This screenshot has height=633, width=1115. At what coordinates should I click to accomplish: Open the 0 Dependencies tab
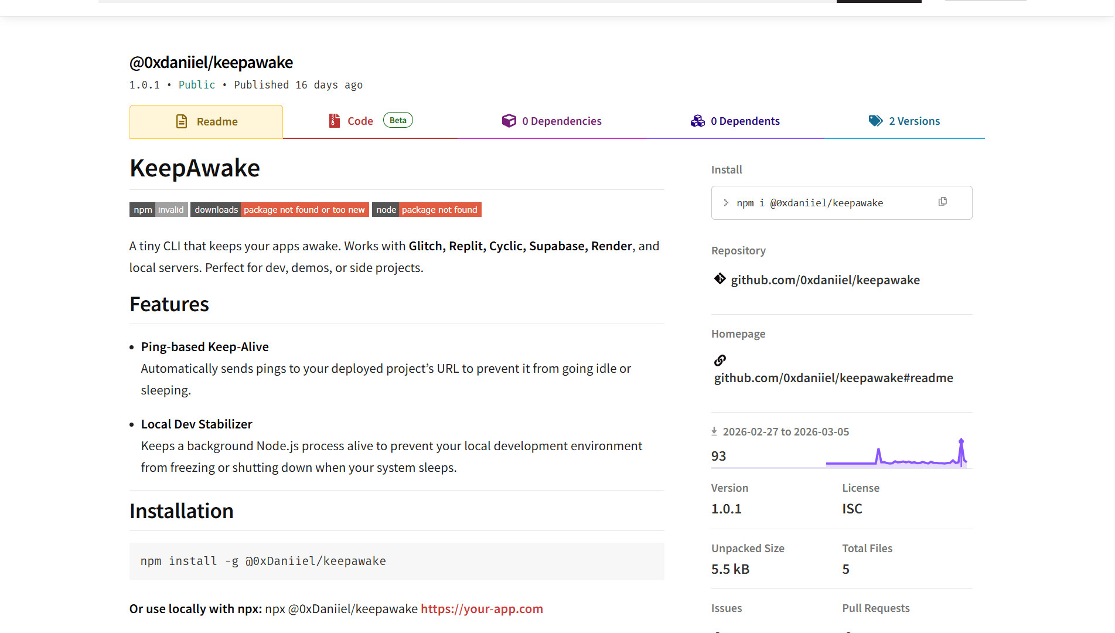pos(561,121)
